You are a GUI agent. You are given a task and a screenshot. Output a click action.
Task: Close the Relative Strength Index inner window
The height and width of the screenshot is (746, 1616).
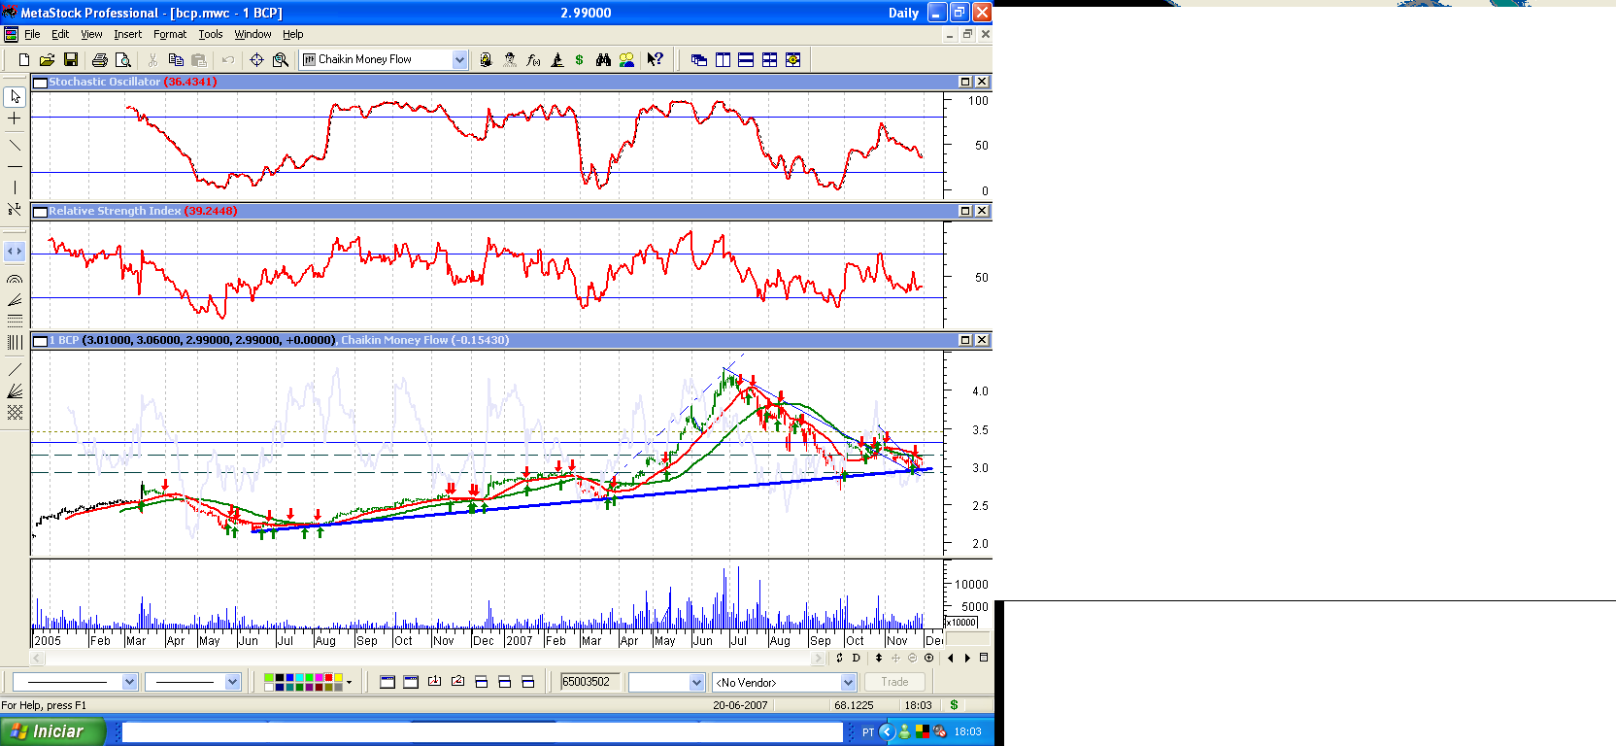pyautogui.click(x=982, y=211)
